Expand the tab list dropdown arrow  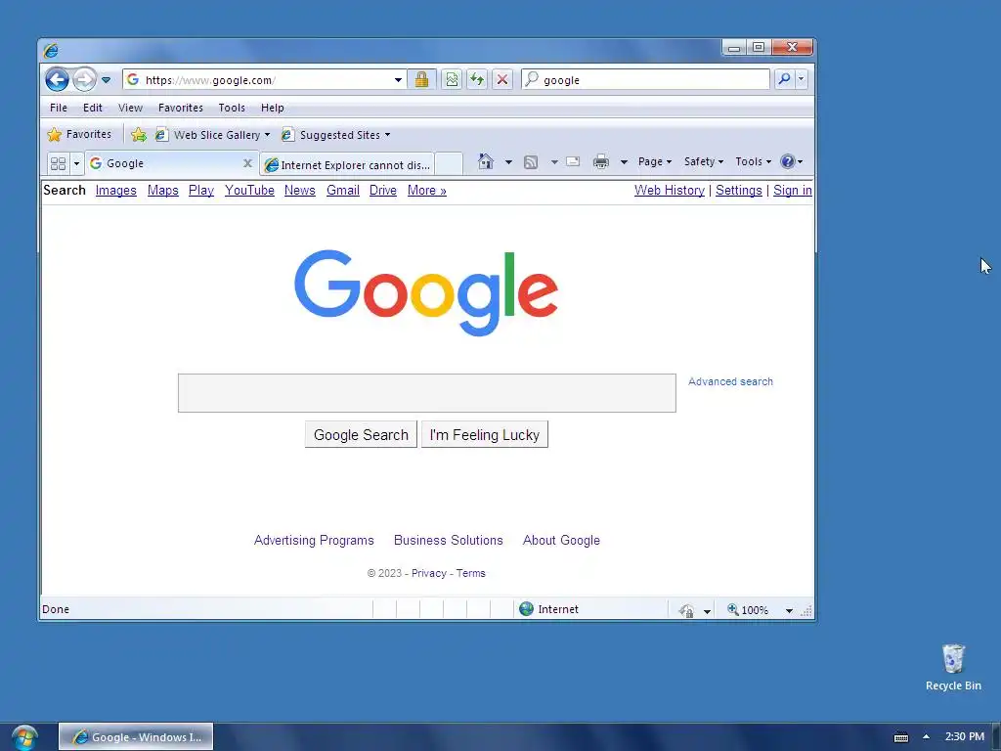[76, 163]
